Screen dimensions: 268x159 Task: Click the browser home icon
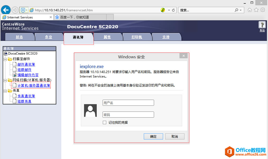pyautogui.click(x=249, y=10)
